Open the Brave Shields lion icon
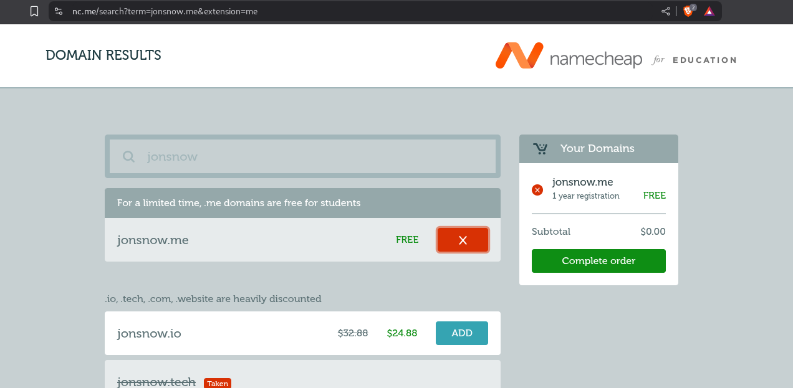 [x=688, y=11]
